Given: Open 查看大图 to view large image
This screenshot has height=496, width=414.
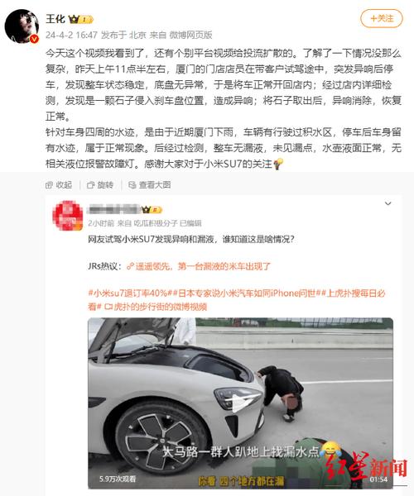Looking at the screenshot, I should pos(150,184).
